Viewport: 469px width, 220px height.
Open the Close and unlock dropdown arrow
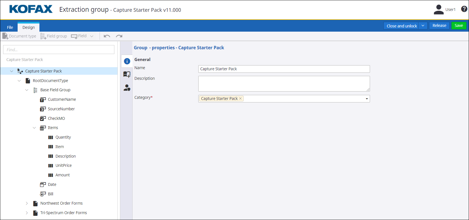pos(423,26)
